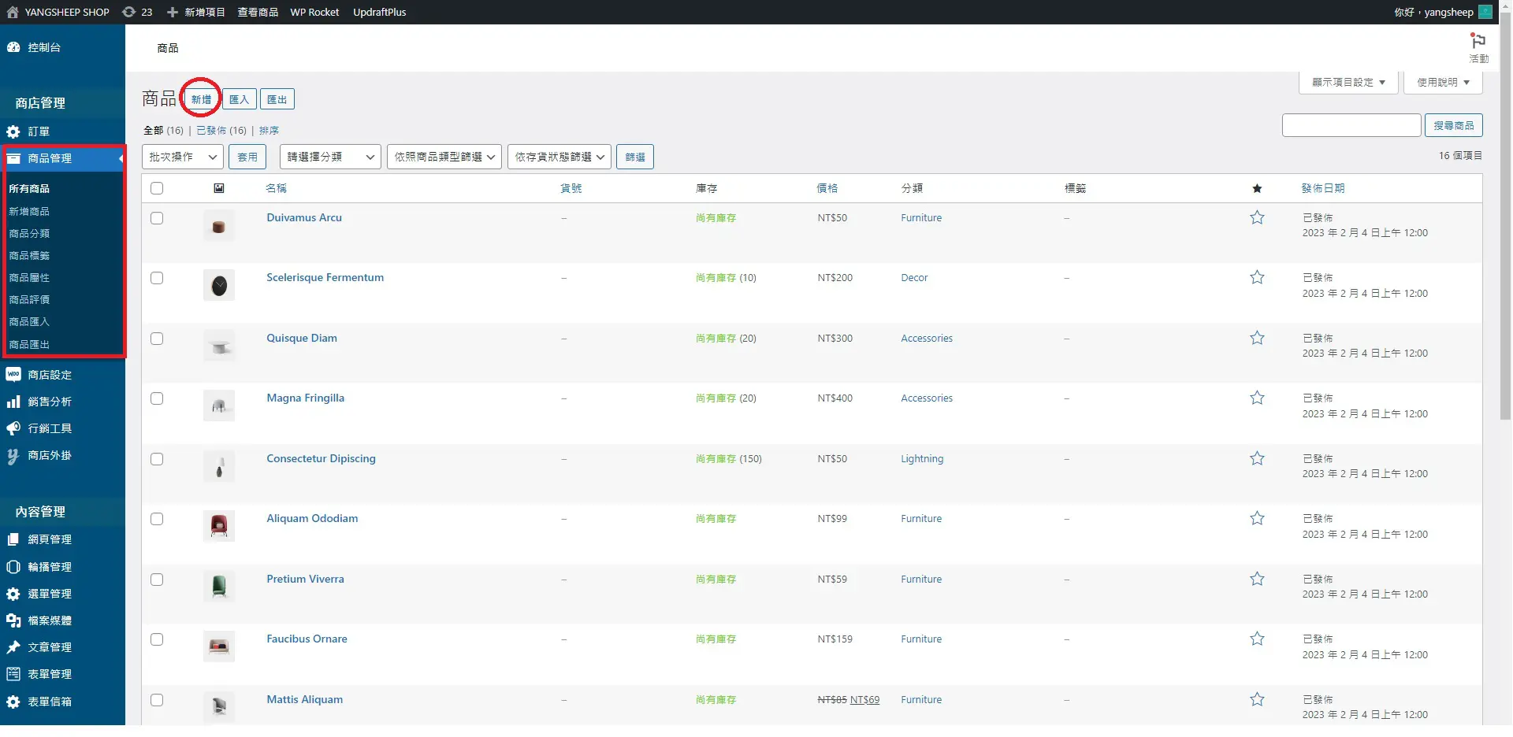
Task: Open the Consectetur Dipiscing product link
Action: 321,458
